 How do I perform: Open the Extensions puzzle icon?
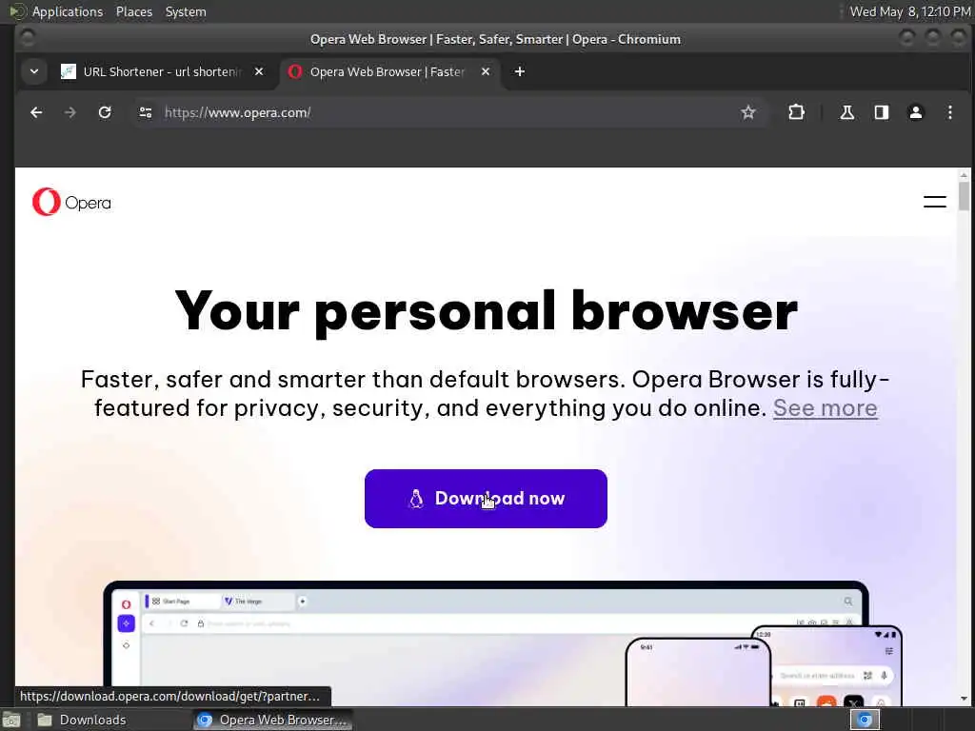[x=796, y=112]
